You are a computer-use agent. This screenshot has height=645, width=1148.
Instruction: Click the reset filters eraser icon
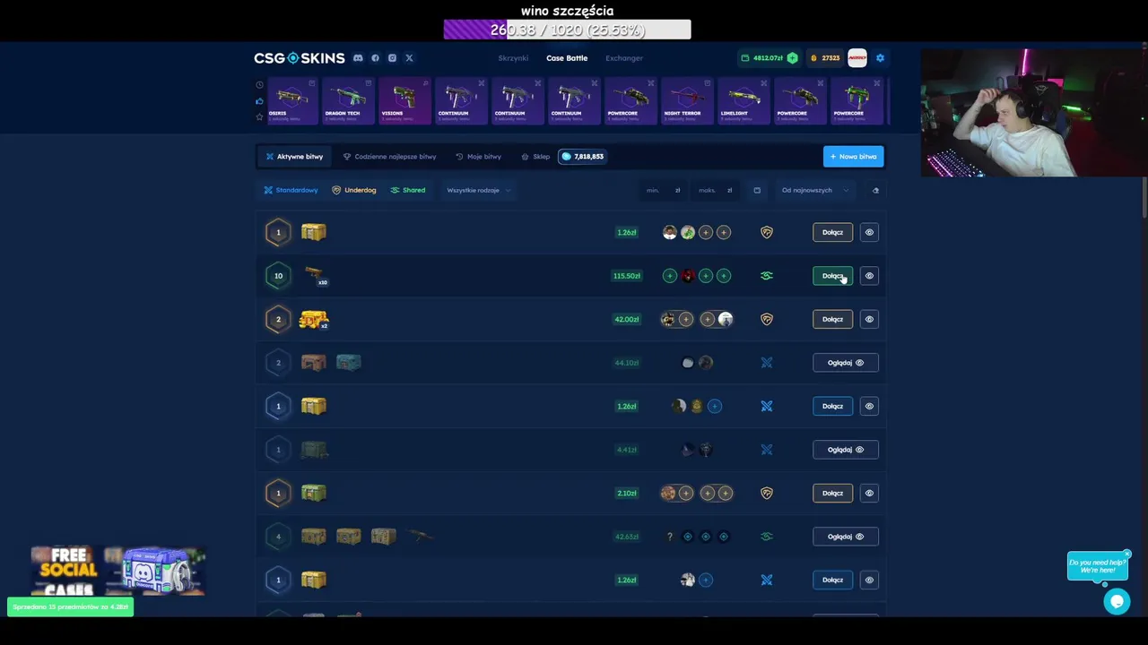(x=875, y=190)
